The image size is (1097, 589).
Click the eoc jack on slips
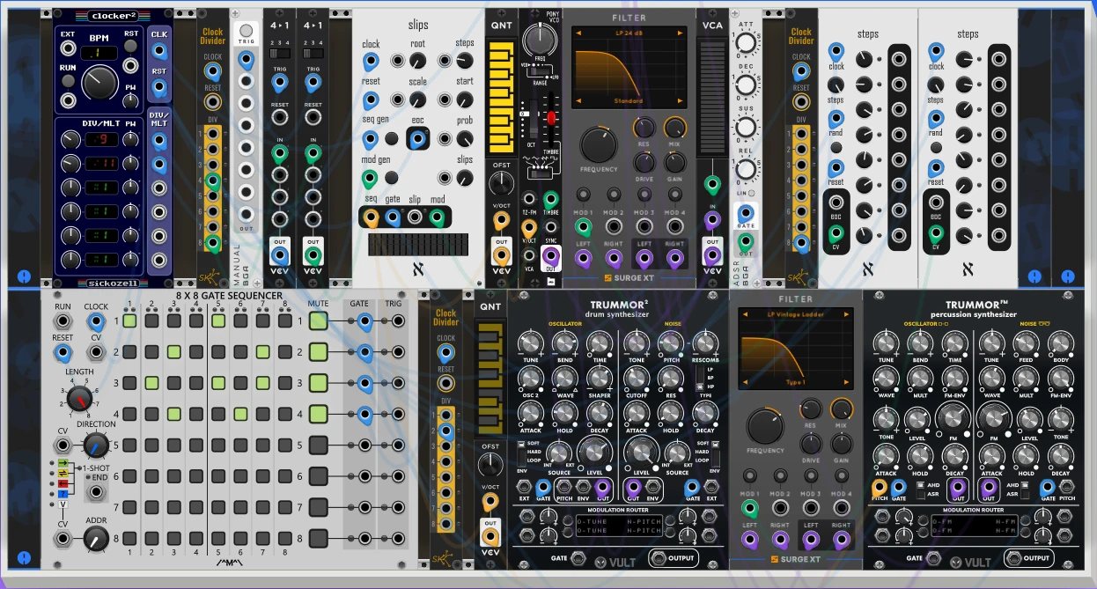click(x=418, y=139)
